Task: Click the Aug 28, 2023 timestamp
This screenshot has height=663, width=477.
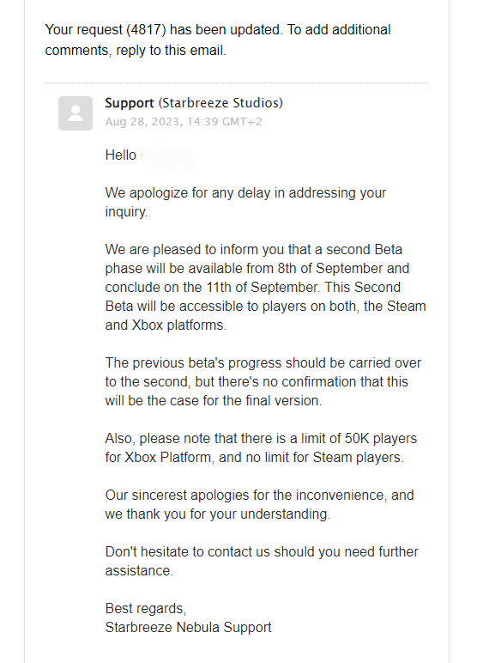Action: (x=184, y=122)
